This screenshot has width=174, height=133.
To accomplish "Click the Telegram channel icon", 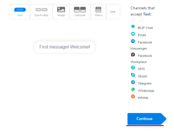I will click(133, 82).
